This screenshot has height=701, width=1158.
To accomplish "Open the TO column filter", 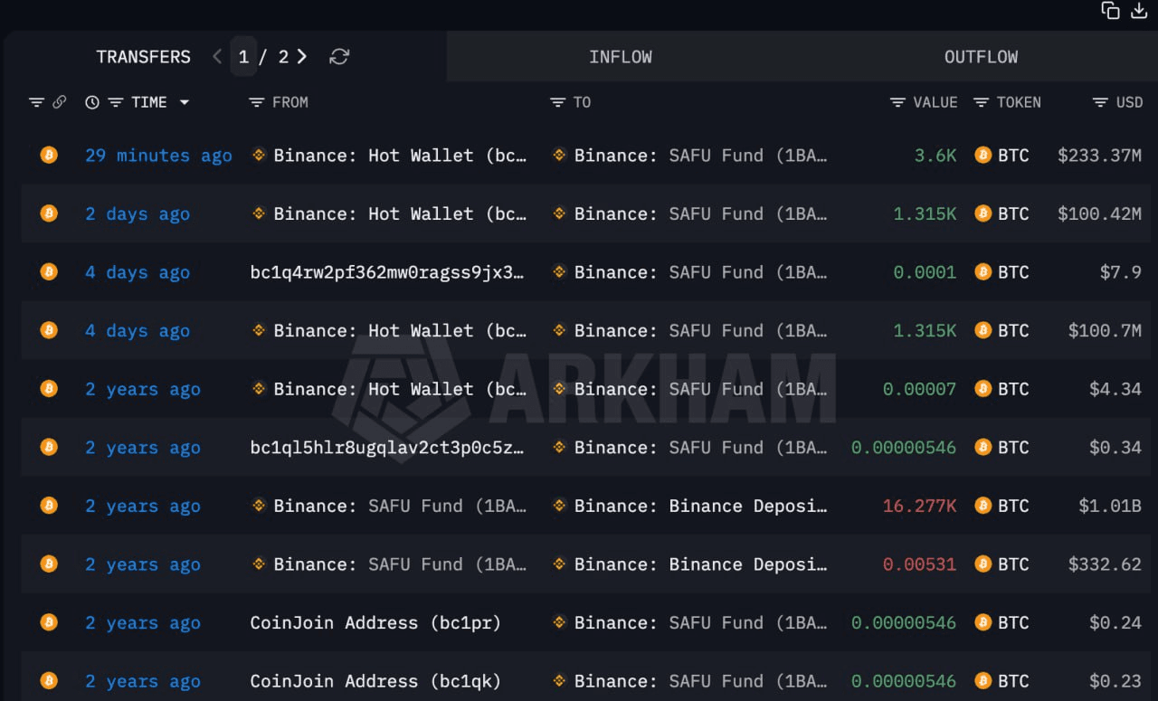I will point(558,102).
